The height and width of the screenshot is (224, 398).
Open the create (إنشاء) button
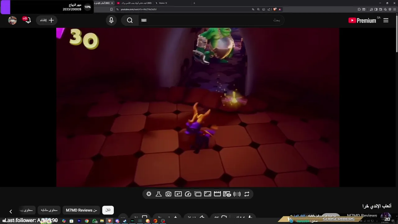coord(47,20)
